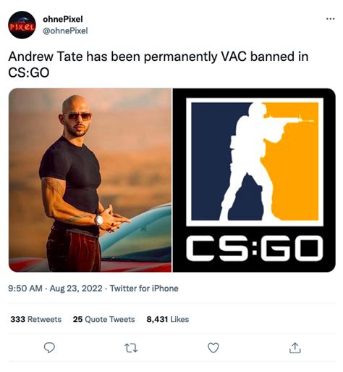Image resolution: width=343 pixels, height=372 pixels.
Task: Share the tweet using the upload-arrow icon
Action: (x=295, y=348)
